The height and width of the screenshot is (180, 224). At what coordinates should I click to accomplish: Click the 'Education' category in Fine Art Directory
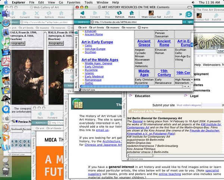143,96
